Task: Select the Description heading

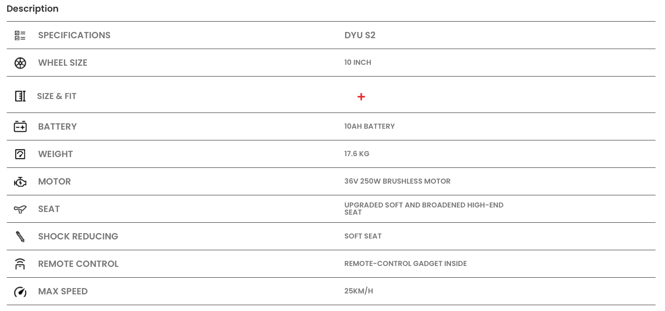Action: click(32, 9)
